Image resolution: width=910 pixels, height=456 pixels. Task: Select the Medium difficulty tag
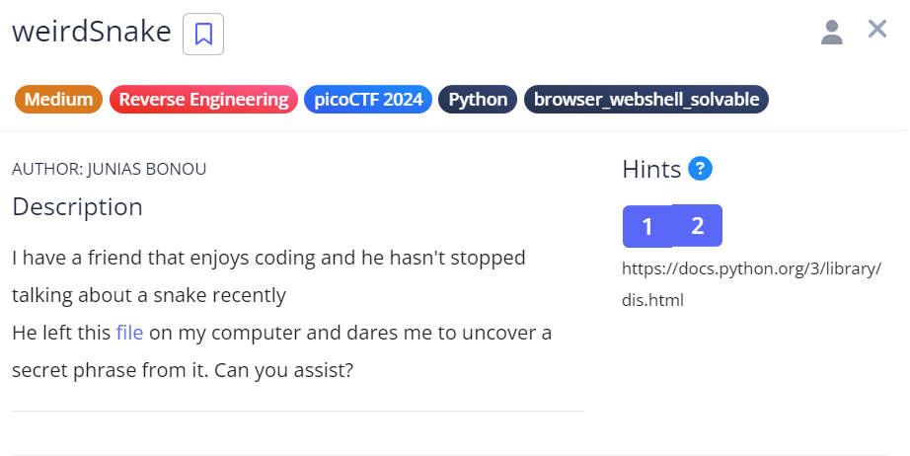(x=58, y=99)
